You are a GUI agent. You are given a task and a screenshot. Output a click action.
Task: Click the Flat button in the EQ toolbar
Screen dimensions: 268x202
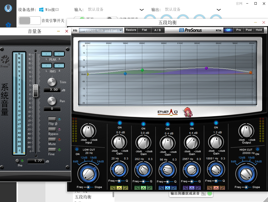(144, 30)
